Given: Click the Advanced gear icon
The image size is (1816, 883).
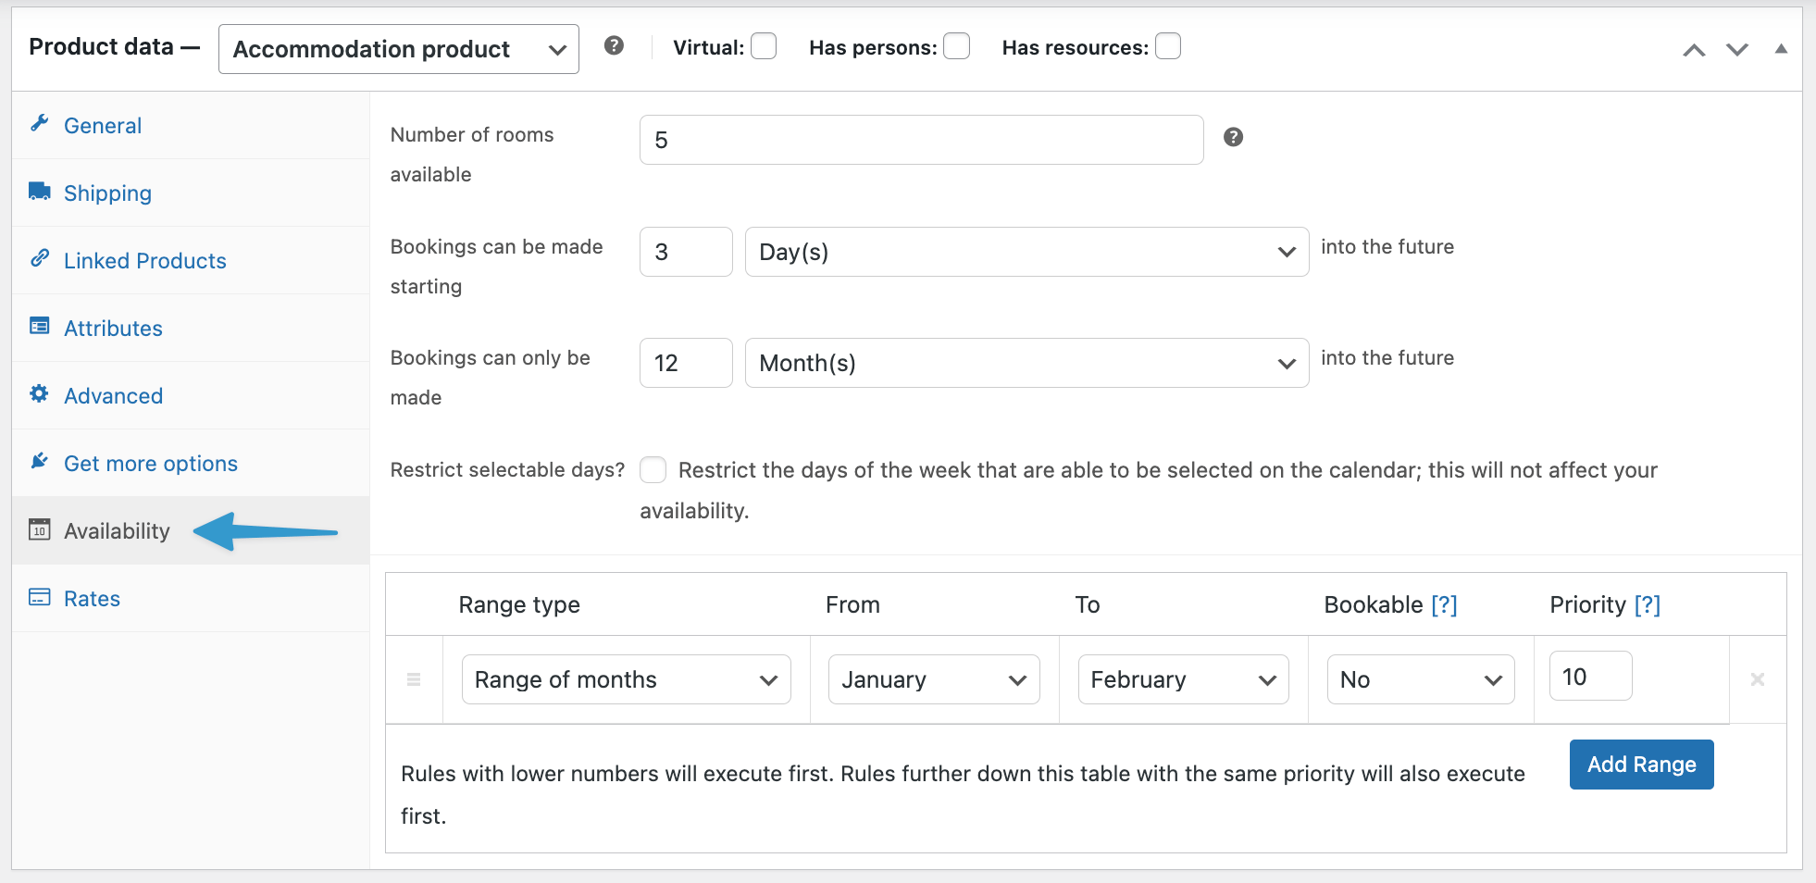Looking at the screenshot, I should tap(39, 393).
